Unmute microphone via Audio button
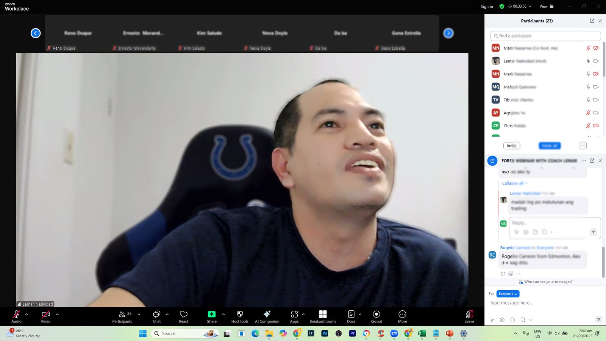Image resolution: width=606 pixels, height=341 pixels. click(x=16, y=316)
